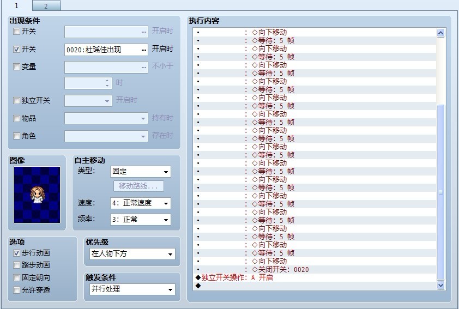
Task: Open the 优先级 dropdown showing 在人物下方
Action: coord(132,254)
